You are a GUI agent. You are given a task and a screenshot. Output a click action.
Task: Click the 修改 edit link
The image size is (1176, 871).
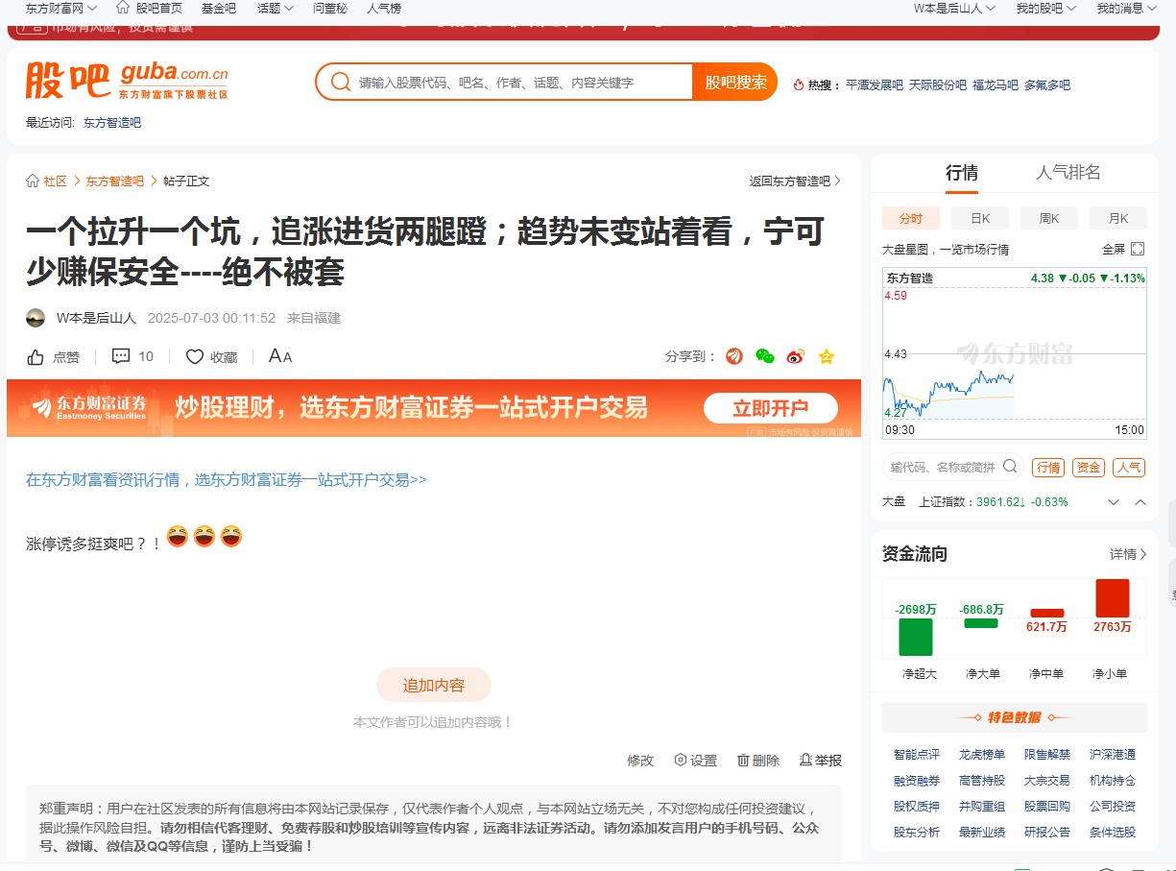640,761
